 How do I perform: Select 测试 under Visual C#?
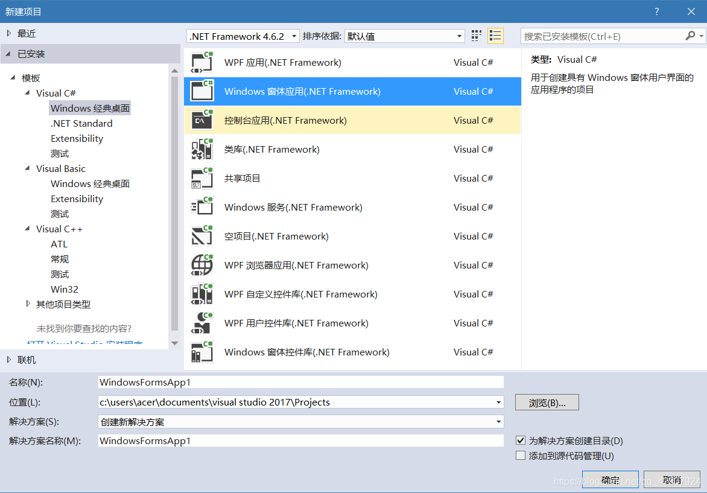pos(60,153)
